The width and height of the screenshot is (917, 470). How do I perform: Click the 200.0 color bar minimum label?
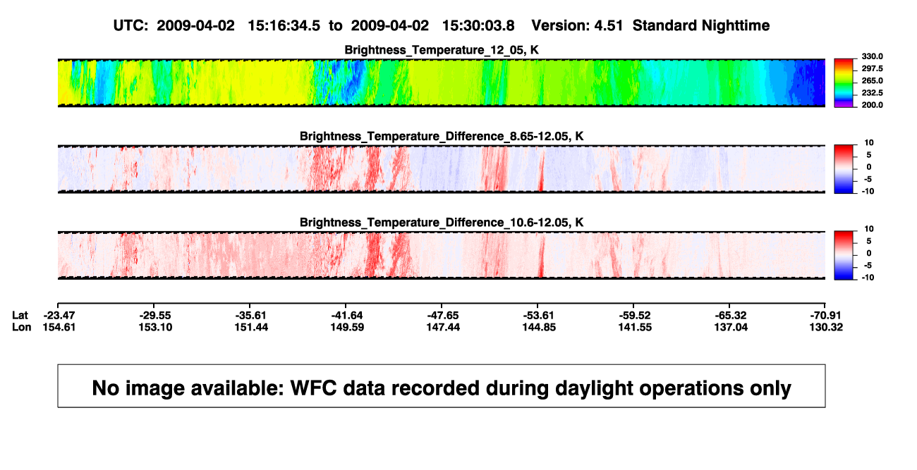pyautogui.click(x=871, y=105)
